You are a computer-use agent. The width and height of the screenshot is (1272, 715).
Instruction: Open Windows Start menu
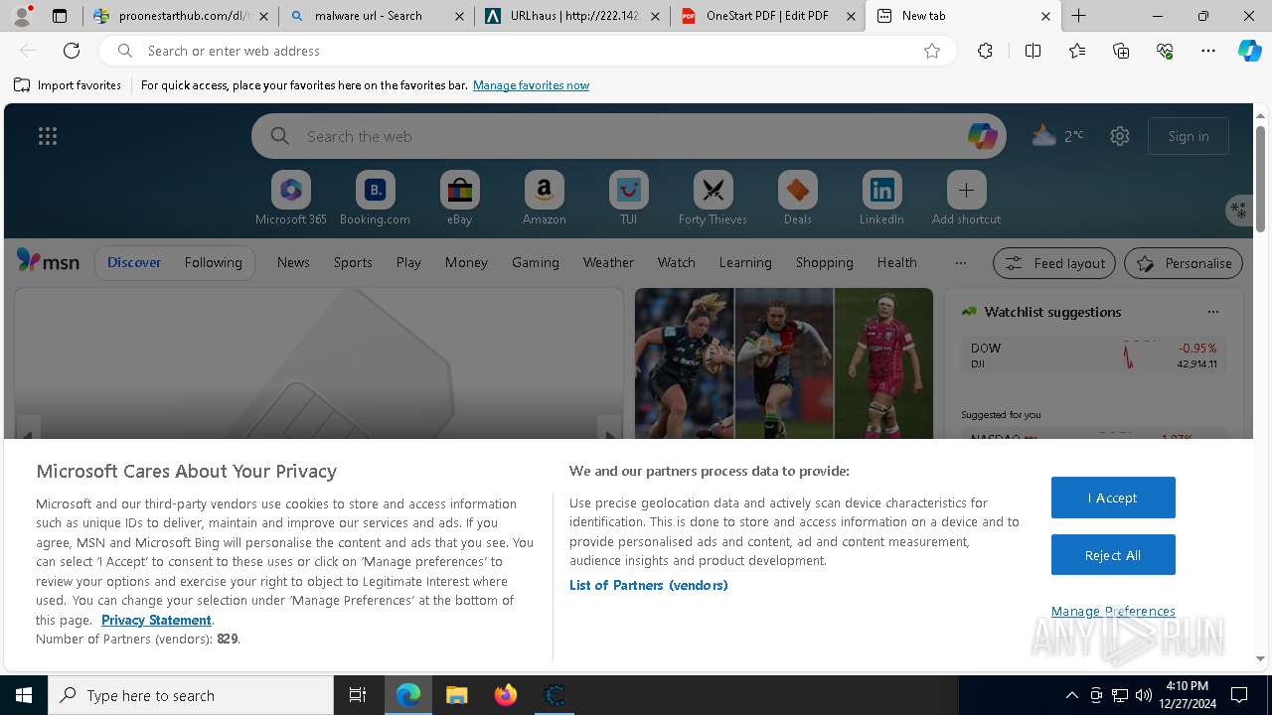point(24,695)
